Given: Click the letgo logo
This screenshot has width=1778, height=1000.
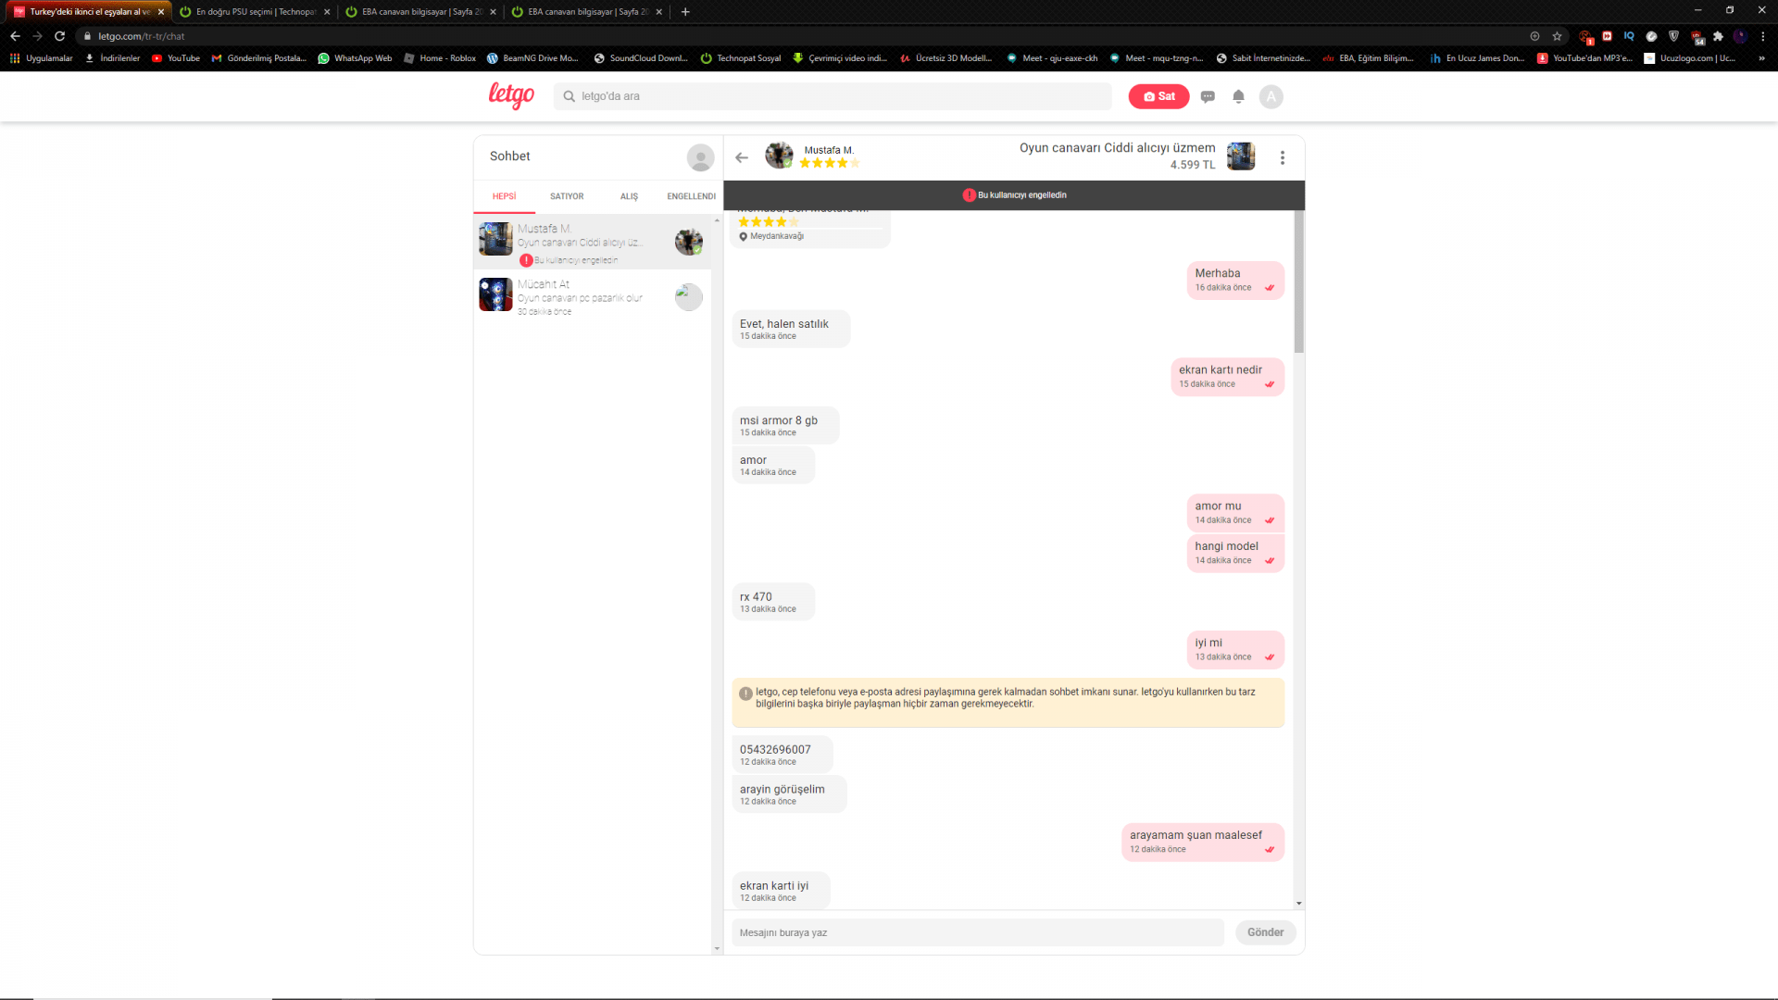Looking at the screenshot, I should [511, 95].
